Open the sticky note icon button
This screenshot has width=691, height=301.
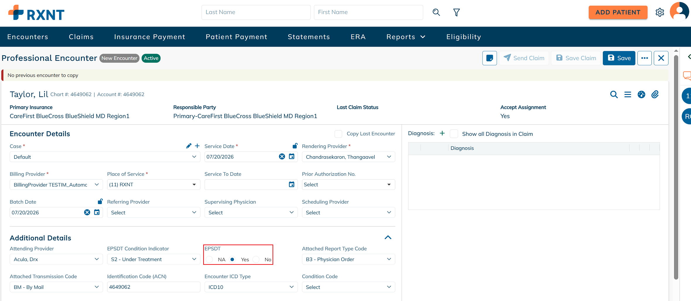(490, 58)
